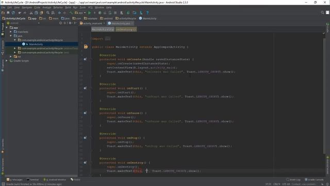This screenshot has width=330, height=186.
Task: Open the File menu
Action: point(3,7)
